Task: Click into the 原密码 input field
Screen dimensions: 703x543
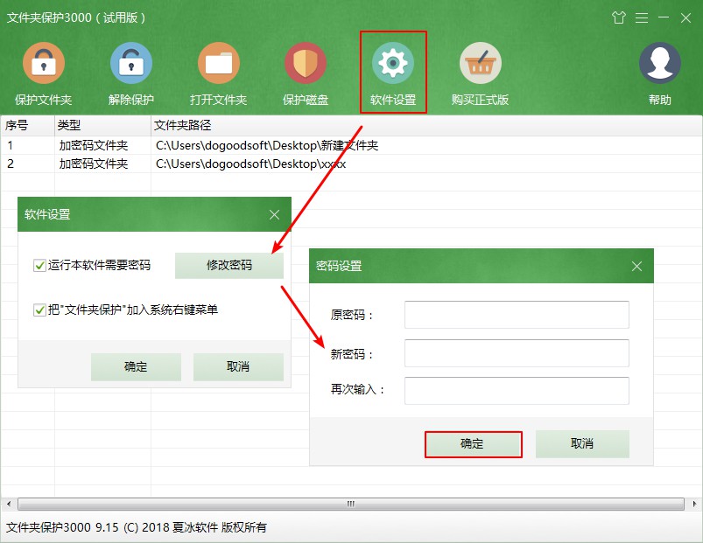Action: pos(516,315)
